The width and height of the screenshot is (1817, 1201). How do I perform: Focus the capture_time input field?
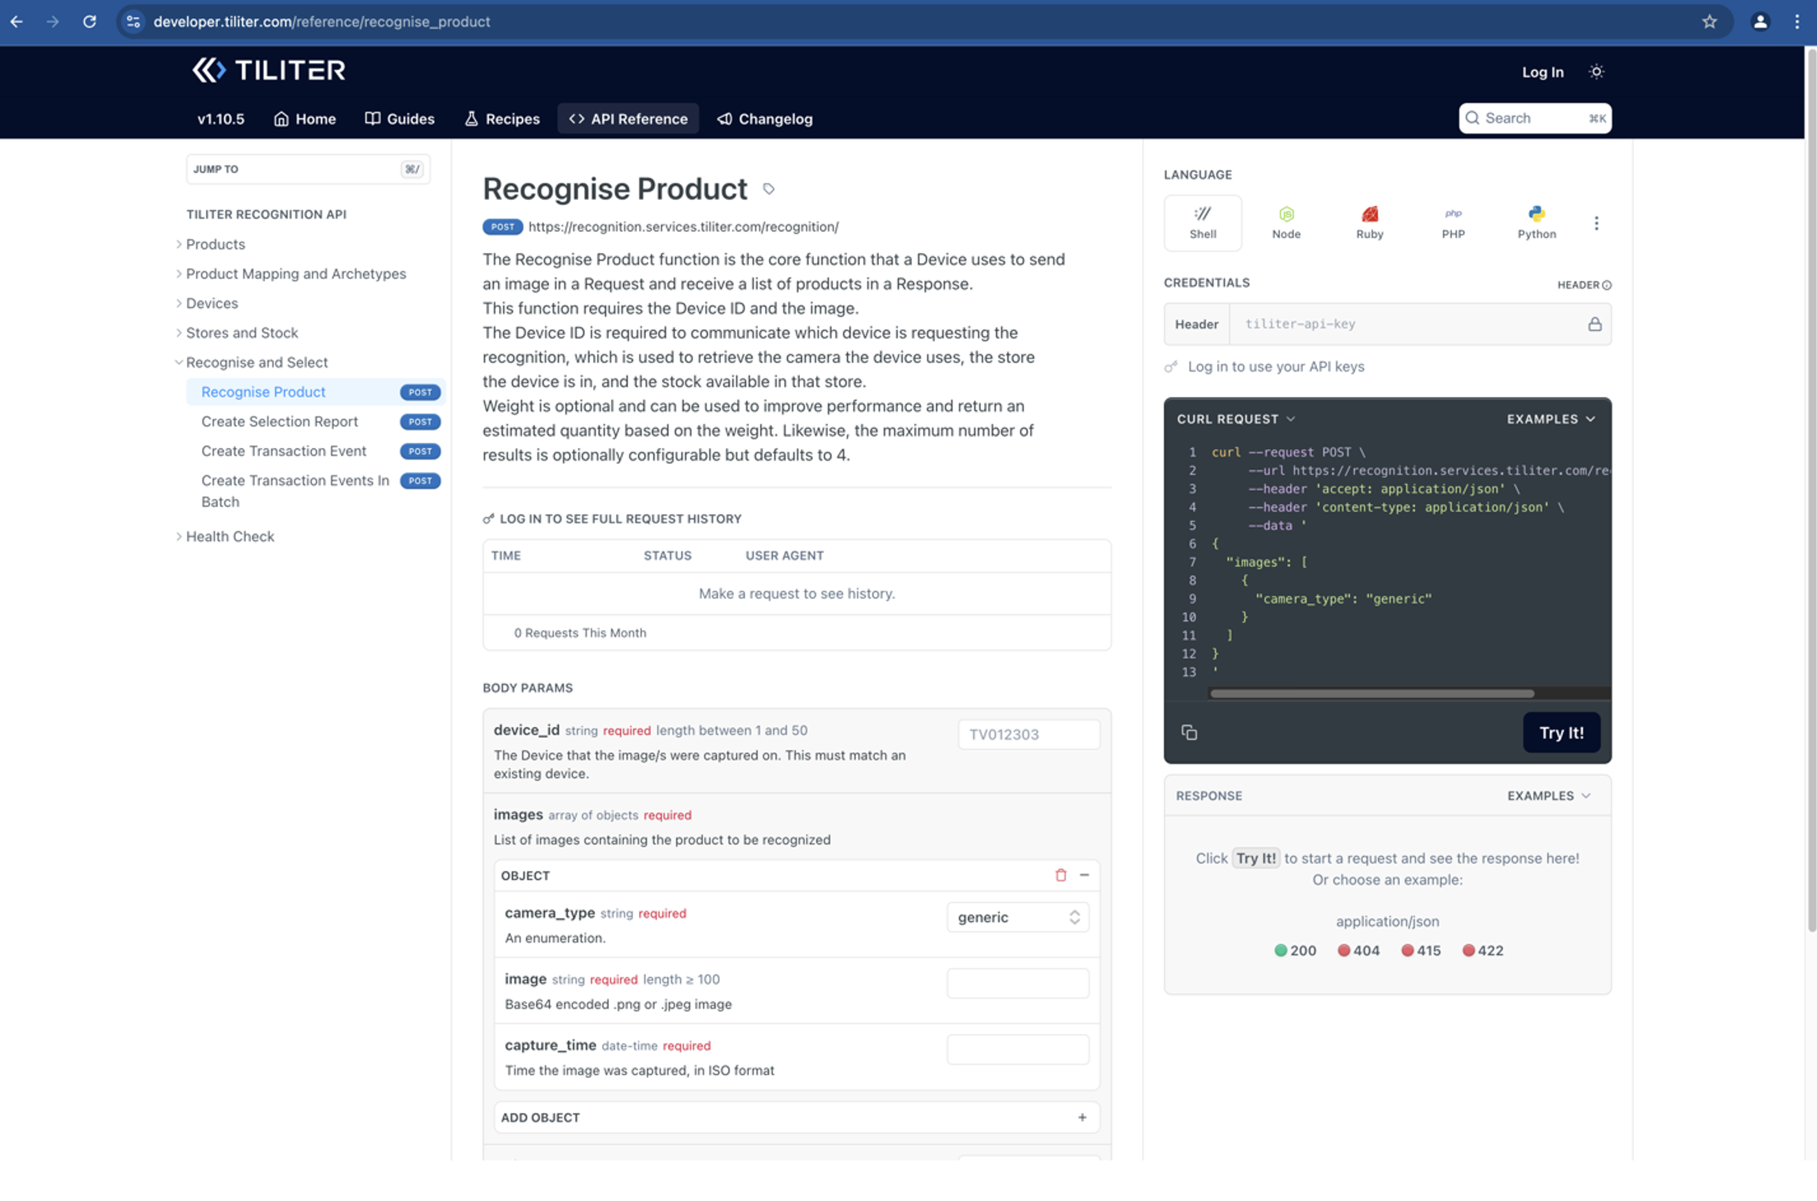pyautogui.click(x=1018, y=1049)
